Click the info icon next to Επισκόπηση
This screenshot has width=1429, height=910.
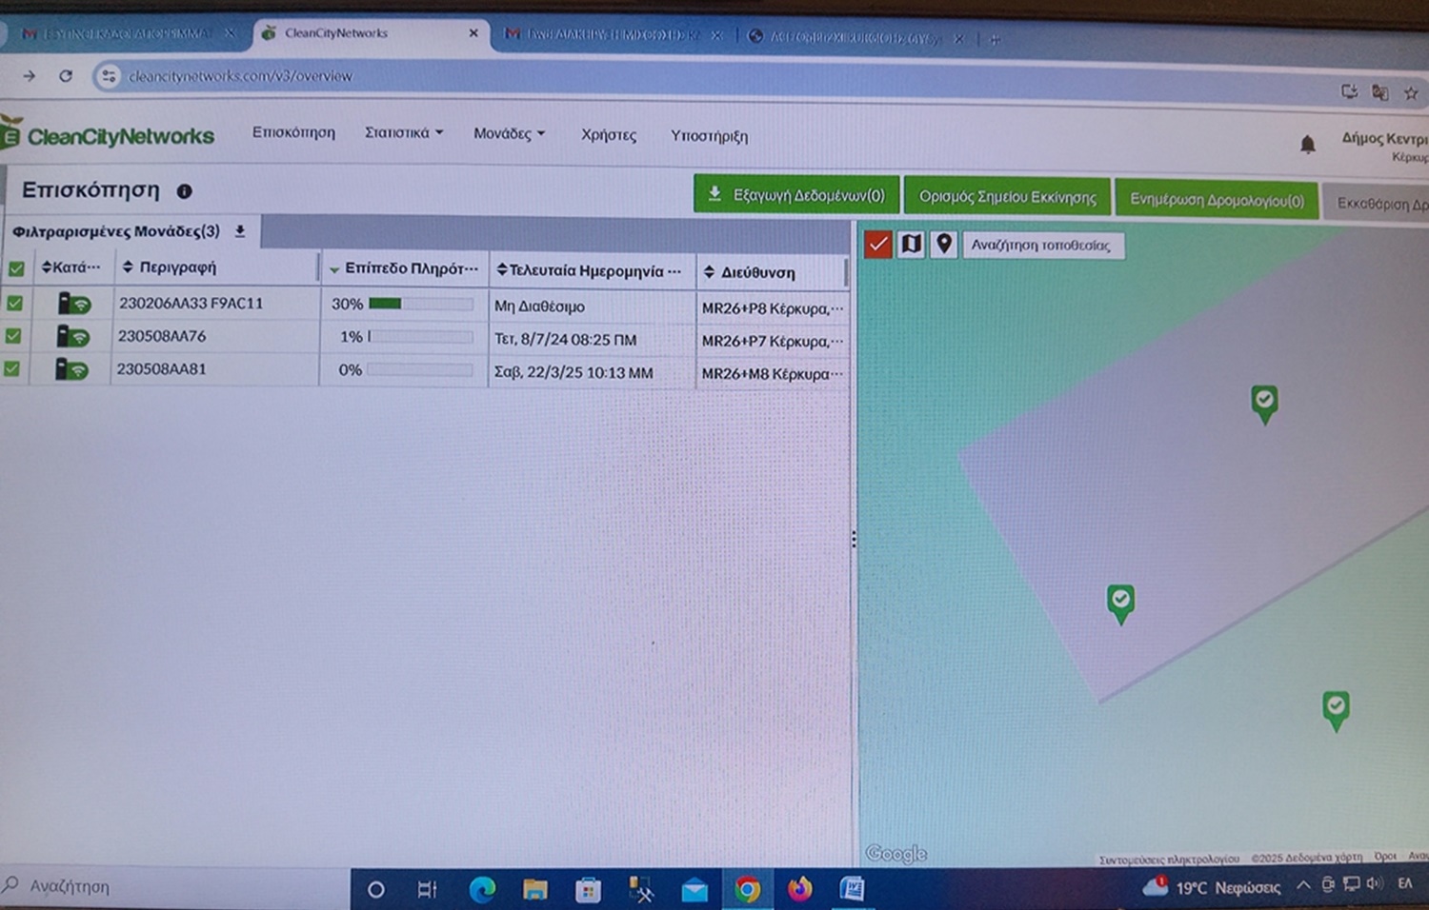(184, 191)
